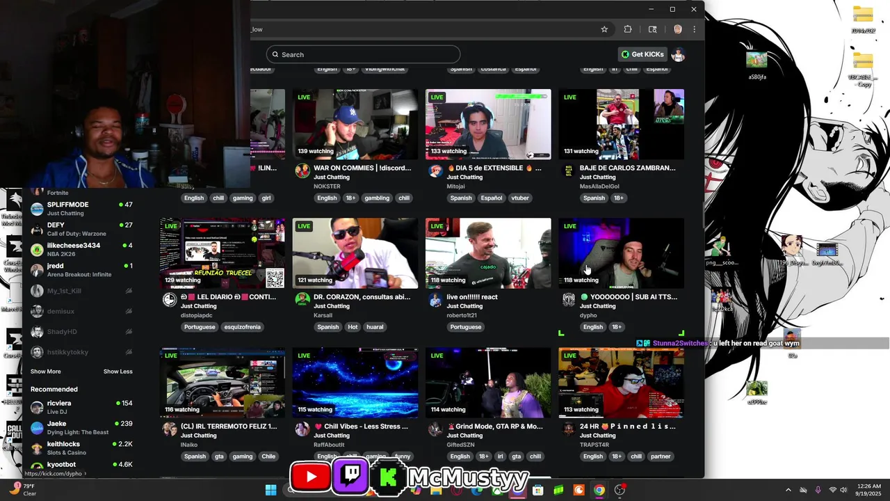Filter by the Hot tag under Karsall
The height and width of the screenshot is (501, 890).
353,327
